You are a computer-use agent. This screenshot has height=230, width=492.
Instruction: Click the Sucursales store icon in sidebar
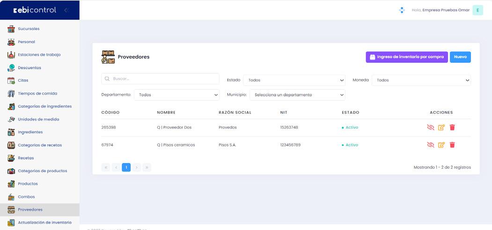pos(11,29)
